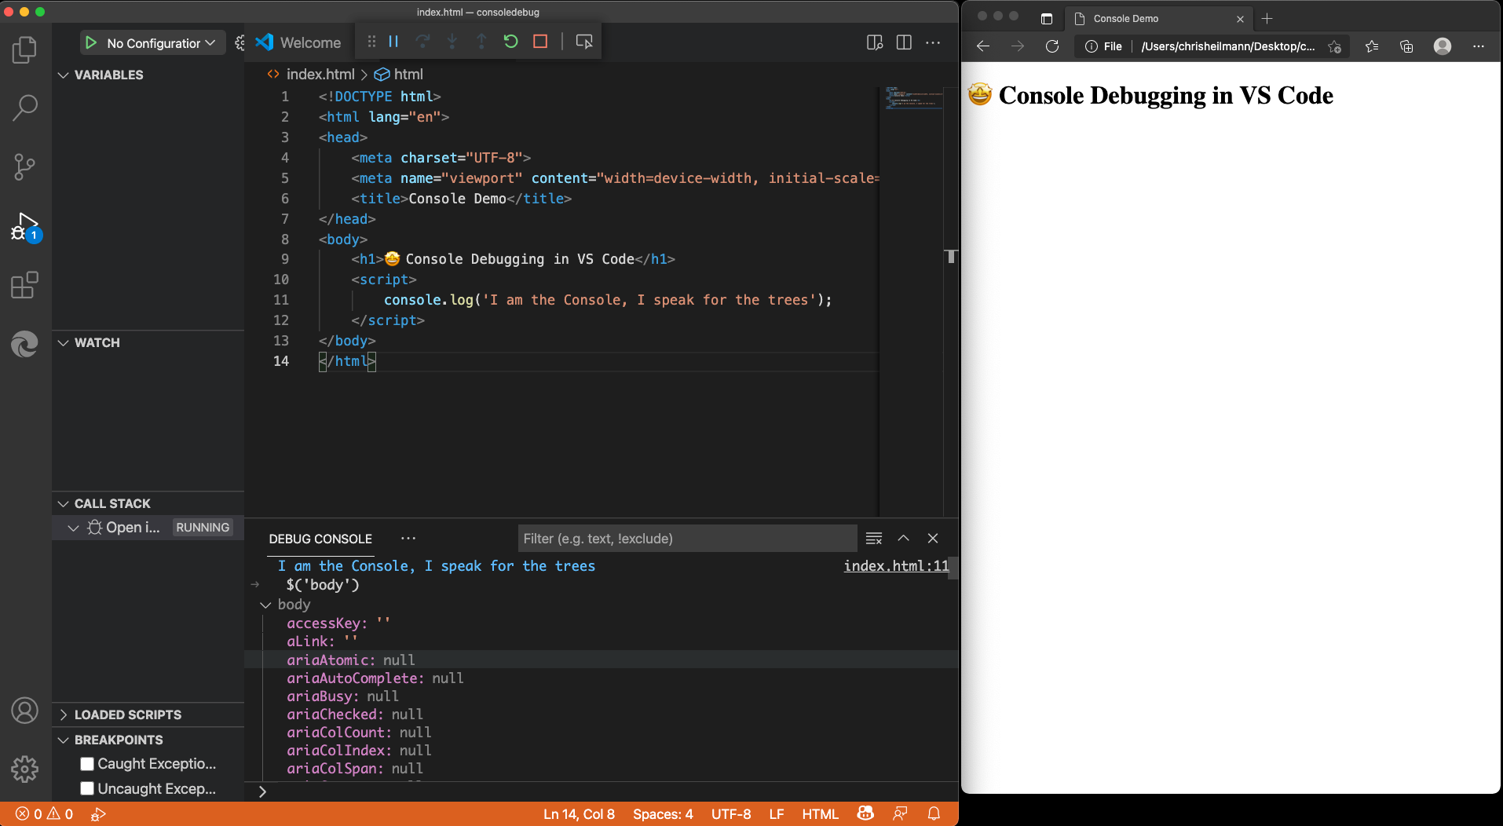Select the Console Demo browser tab
Image resolution: width=1503 pixels, height=826 pixels.
(x=1158, y=19)
